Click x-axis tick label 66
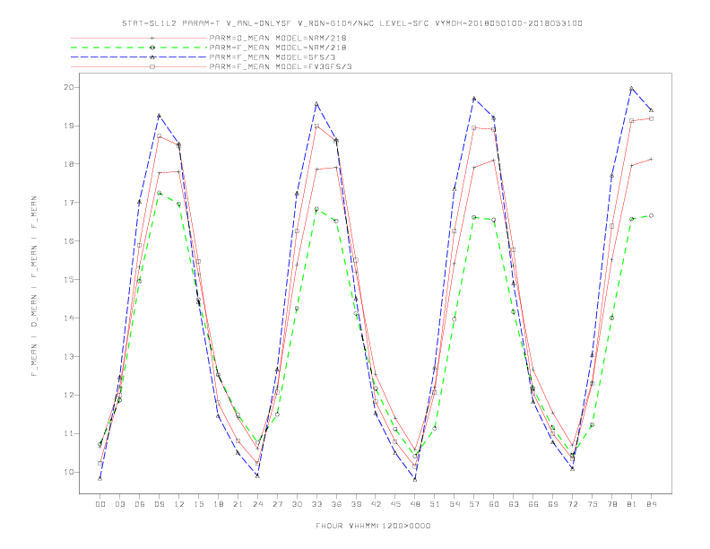 (x=533, y=504)
